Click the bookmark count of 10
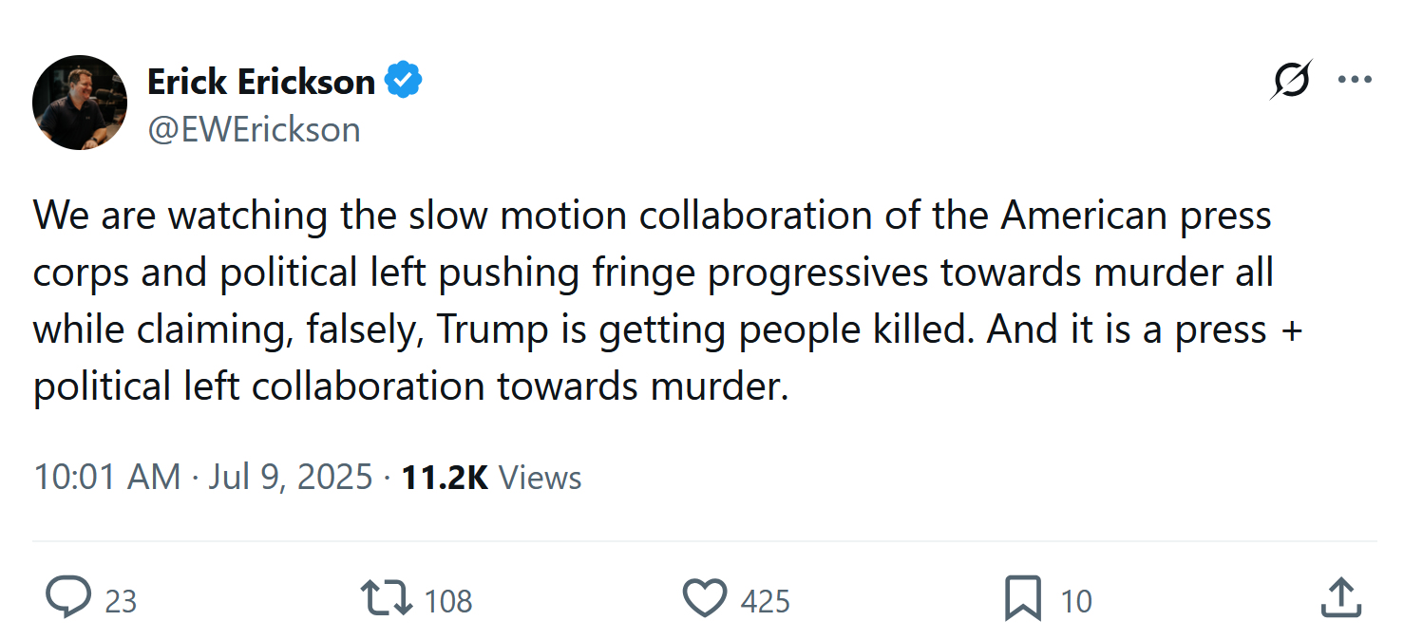1404x640 pixels. coord(1076,601)
